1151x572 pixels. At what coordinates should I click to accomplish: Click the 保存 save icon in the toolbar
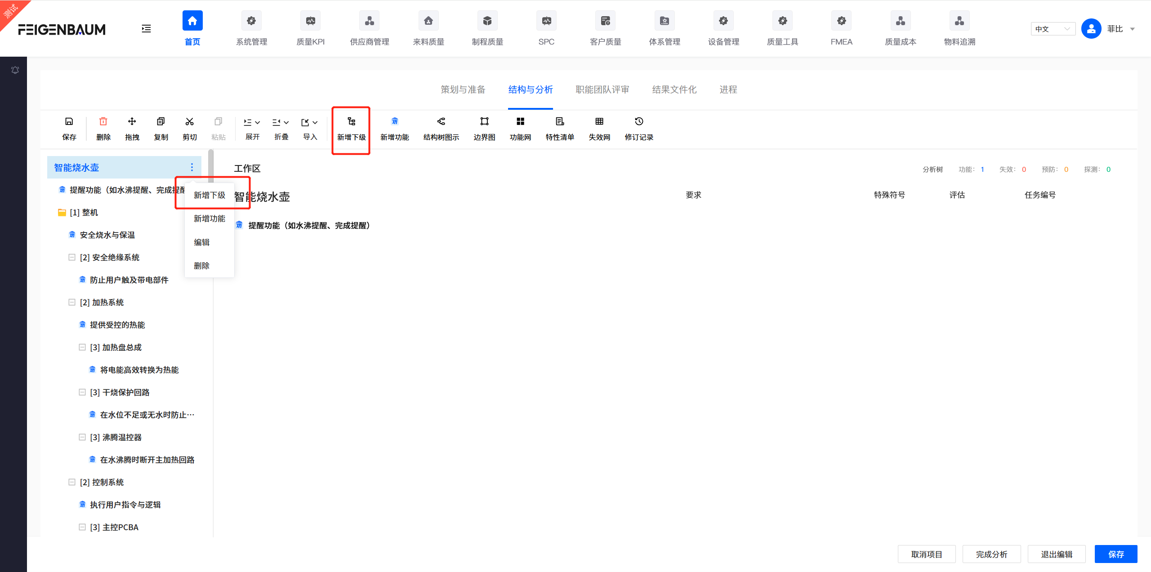click(x=69, y=127)
